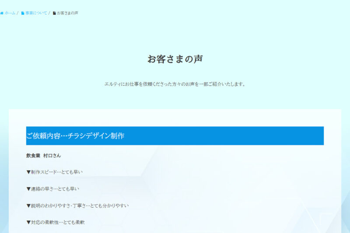This screenshot has height=233, width=350.
Task: Click the ご依頼内容…チラシデザイン制作 blue heading
Action: point(175,136)
